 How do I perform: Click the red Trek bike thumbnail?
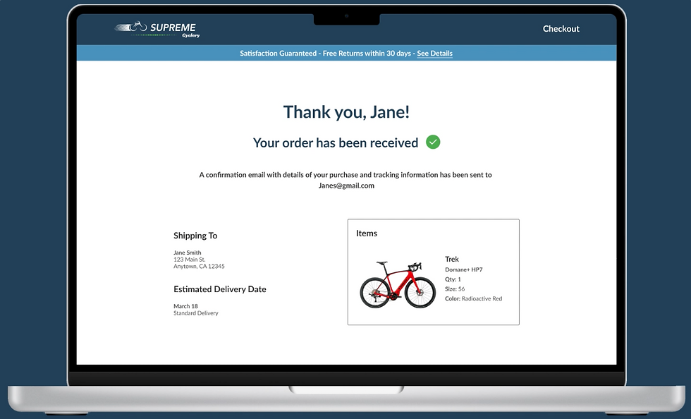click(397, 285)
